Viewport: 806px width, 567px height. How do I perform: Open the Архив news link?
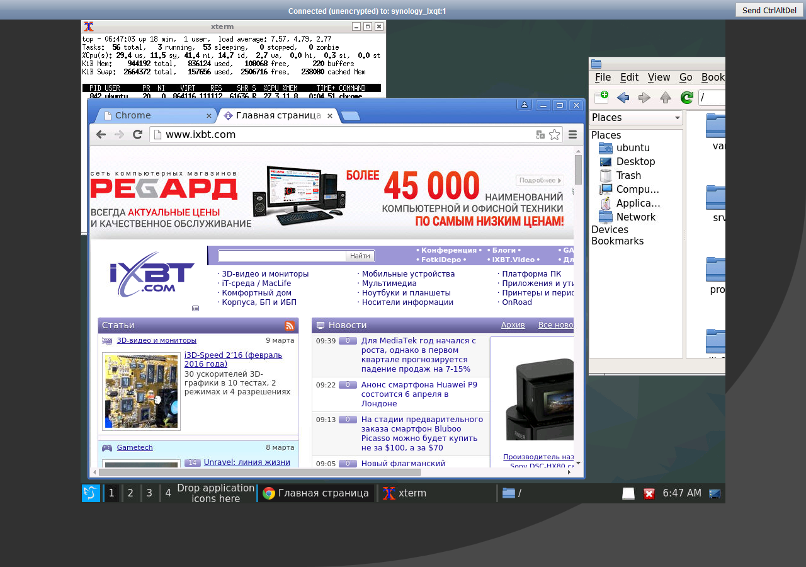513,325
